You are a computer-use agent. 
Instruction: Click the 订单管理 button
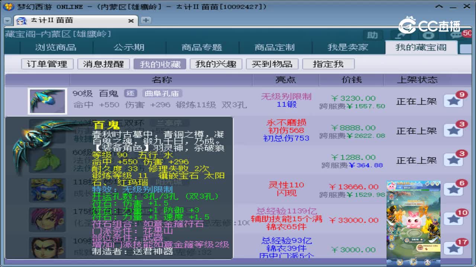(47, 64)
